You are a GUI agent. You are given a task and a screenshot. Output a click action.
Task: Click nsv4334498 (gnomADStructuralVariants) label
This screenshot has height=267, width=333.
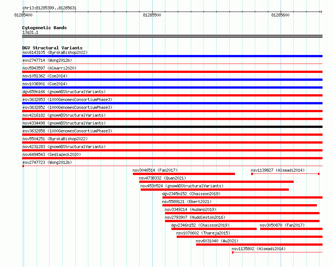coord(64,123)
